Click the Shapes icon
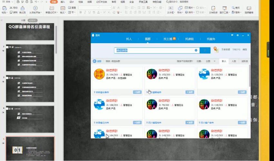Screen dimensions: 274x161 (x=180, y=8)
